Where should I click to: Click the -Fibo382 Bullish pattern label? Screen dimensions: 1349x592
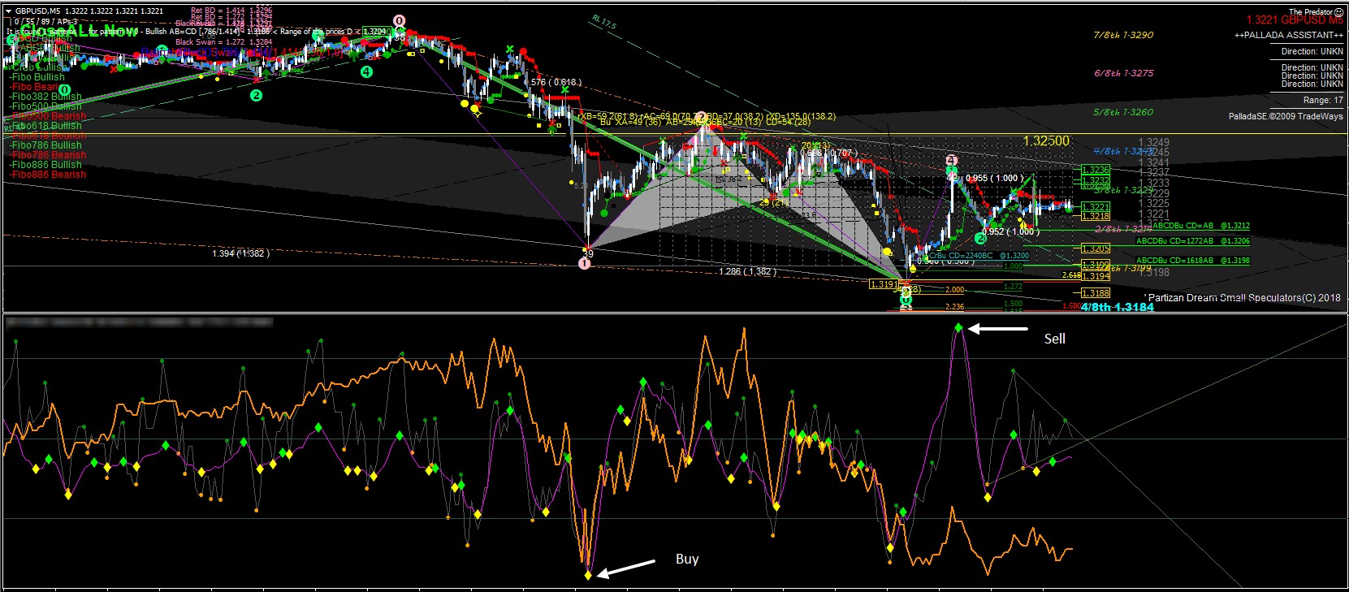pos(45,97)
